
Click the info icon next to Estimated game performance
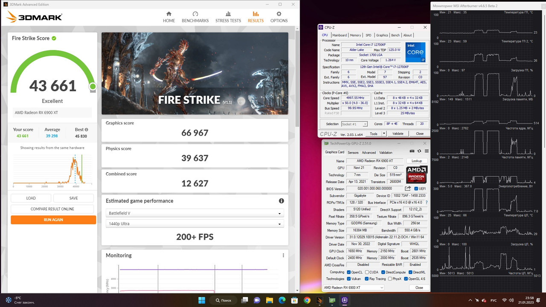point(281,201)
